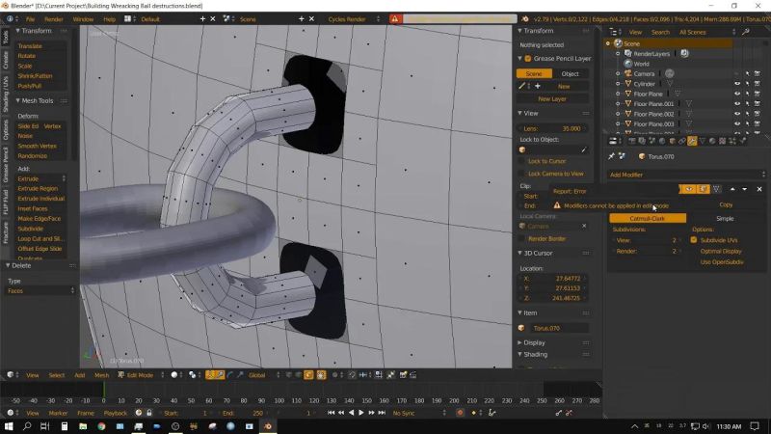Image resolution: width=771 pixels, height=434 pixels.
Task: Uncheck the Subdivide UVs checkbox
Action: pyautogui.click(x=694, y=240)
